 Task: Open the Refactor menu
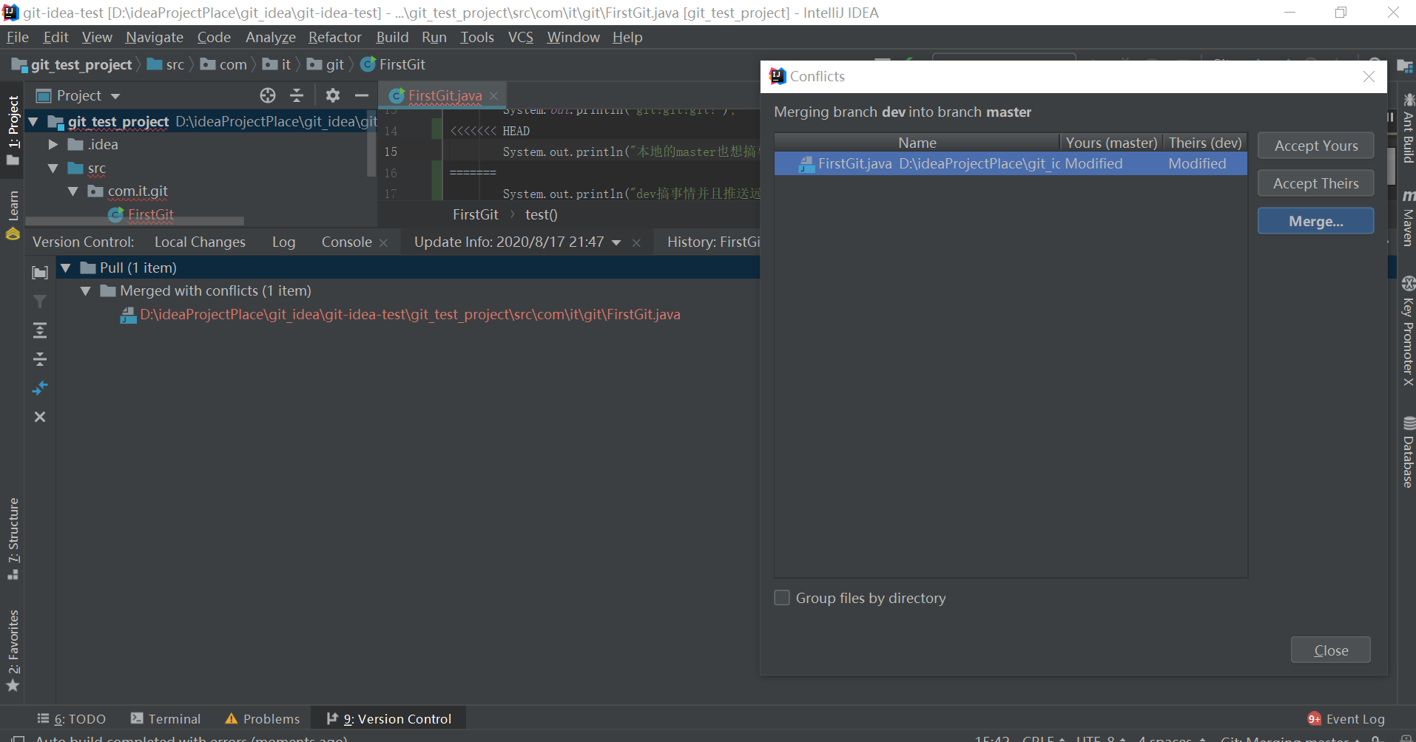[335, 37]
